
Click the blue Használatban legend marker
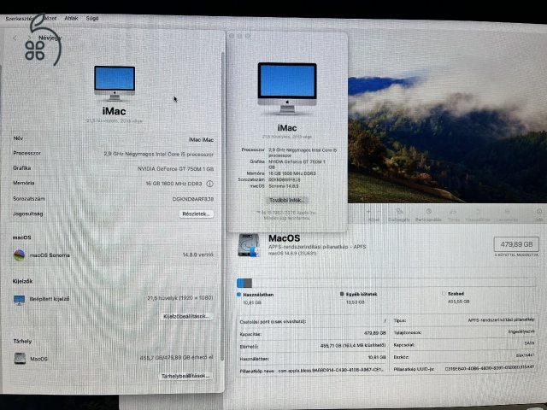tap(239, 295)
